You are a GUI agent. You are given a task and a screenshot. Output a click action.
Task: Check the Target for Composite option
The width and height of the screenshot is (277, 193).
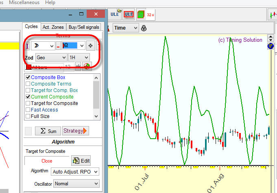click(28, 103)
